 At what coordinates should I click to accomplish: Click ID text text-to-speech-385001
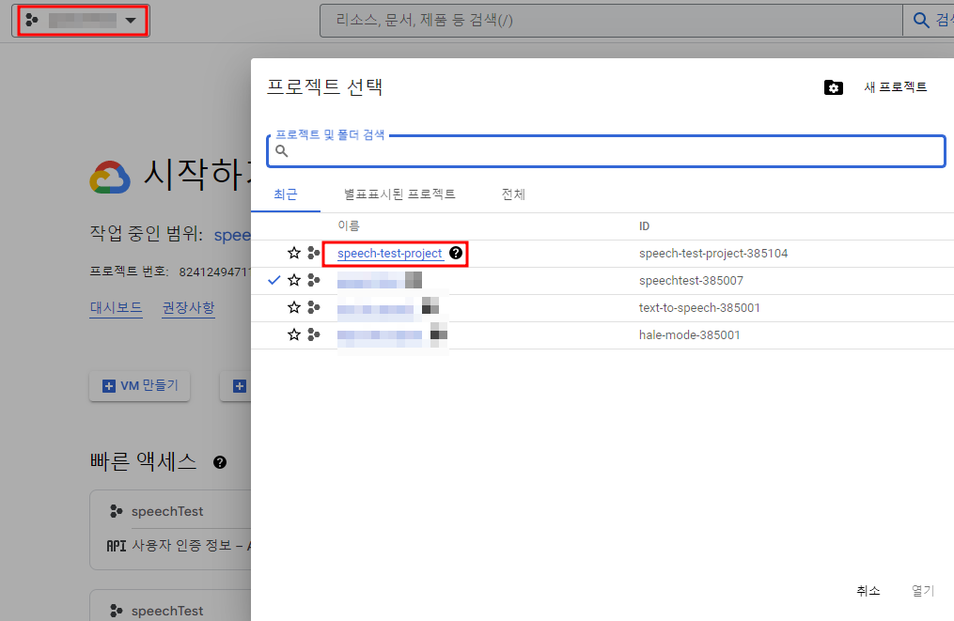pyautogui.click(x=699, y=308)
